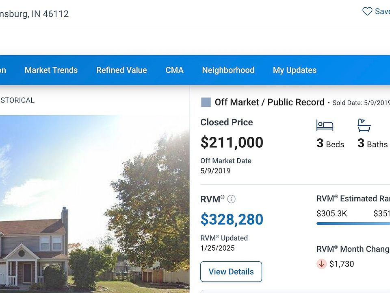Click the RVM info icon
The height and width of the screenshot is (293, 390).
tap(231, 199)
